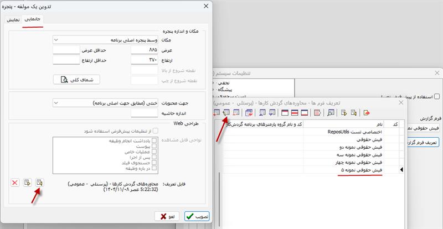Viewport: 443px width, 229px height.
Task: Click the red X delete definition file icon
Action: [x=15, y=183]
